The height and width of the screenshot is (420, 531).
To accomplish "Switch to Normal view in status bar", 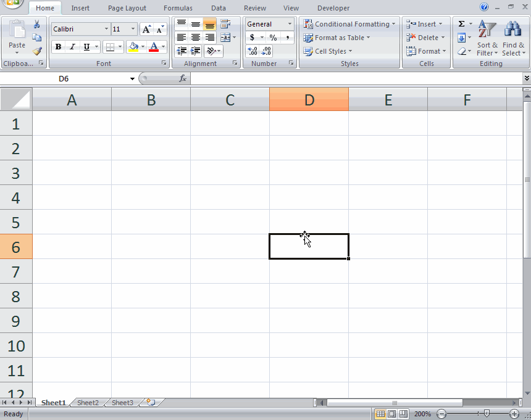I will (x=380, y=414).
